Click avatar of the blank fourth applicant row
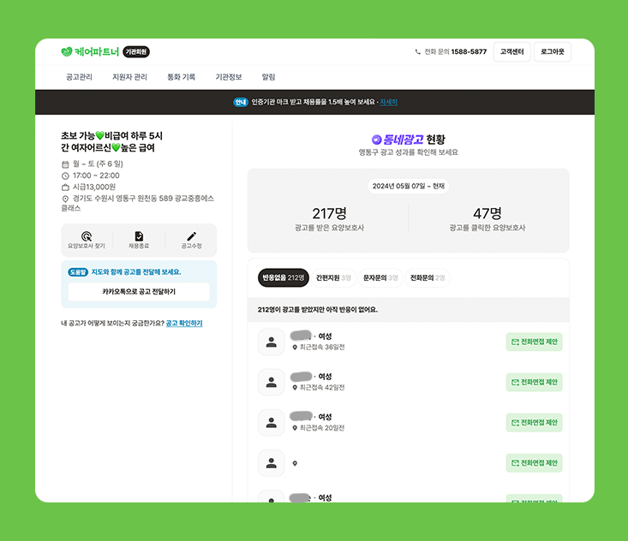The height and width of the screenshot is (541, 628). pos(271,463)
